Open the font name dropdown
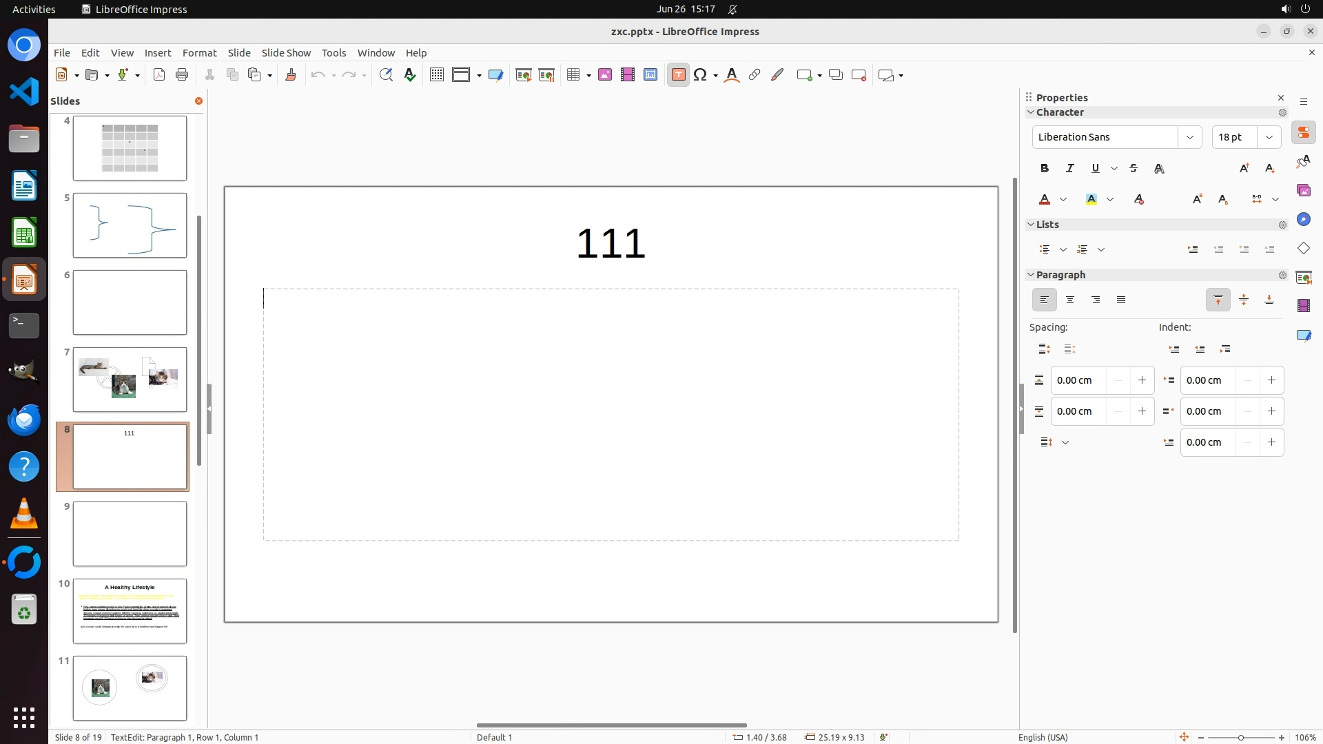The height and width of the screenshot is (744, 1323). coord(1189,137)
